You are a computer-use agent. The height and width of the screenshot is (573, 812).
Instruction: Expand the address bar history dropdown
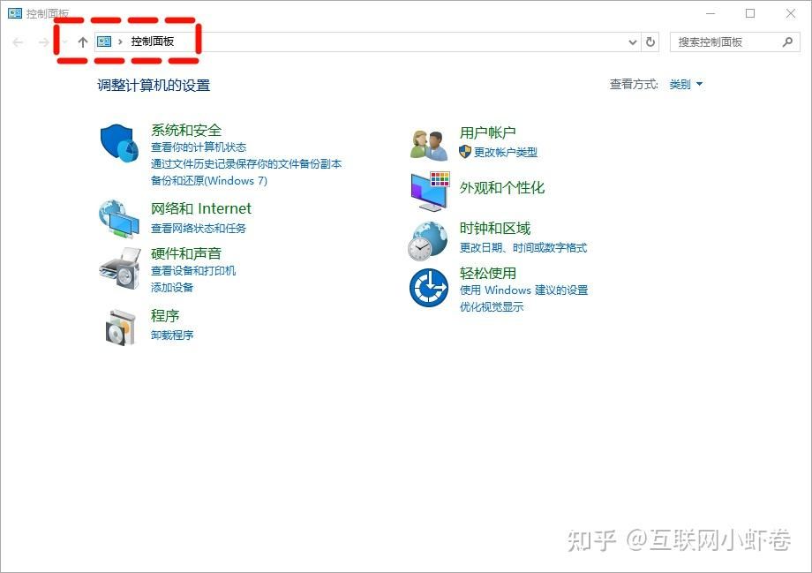[632, 41]
